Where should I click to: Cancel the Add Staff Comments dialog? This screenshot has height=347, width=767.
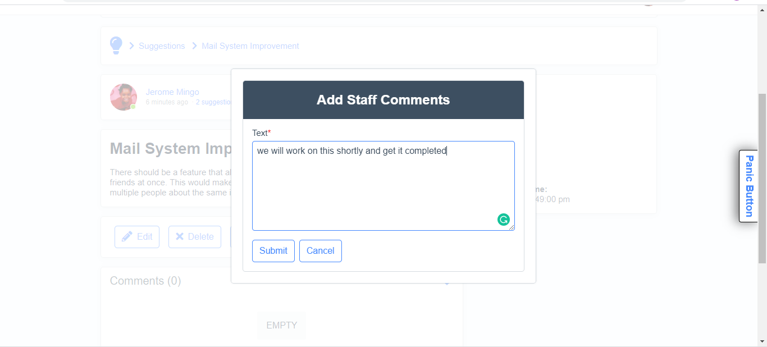tap(321, 251)
